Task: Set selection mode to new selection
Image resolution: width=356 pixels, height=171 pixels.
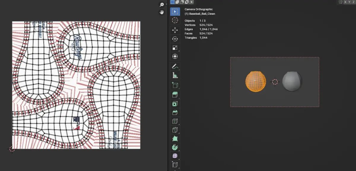Action: (172, 2)
